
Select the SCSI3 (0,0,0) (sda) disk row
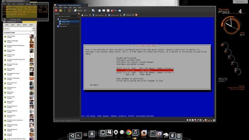point(145,68)
